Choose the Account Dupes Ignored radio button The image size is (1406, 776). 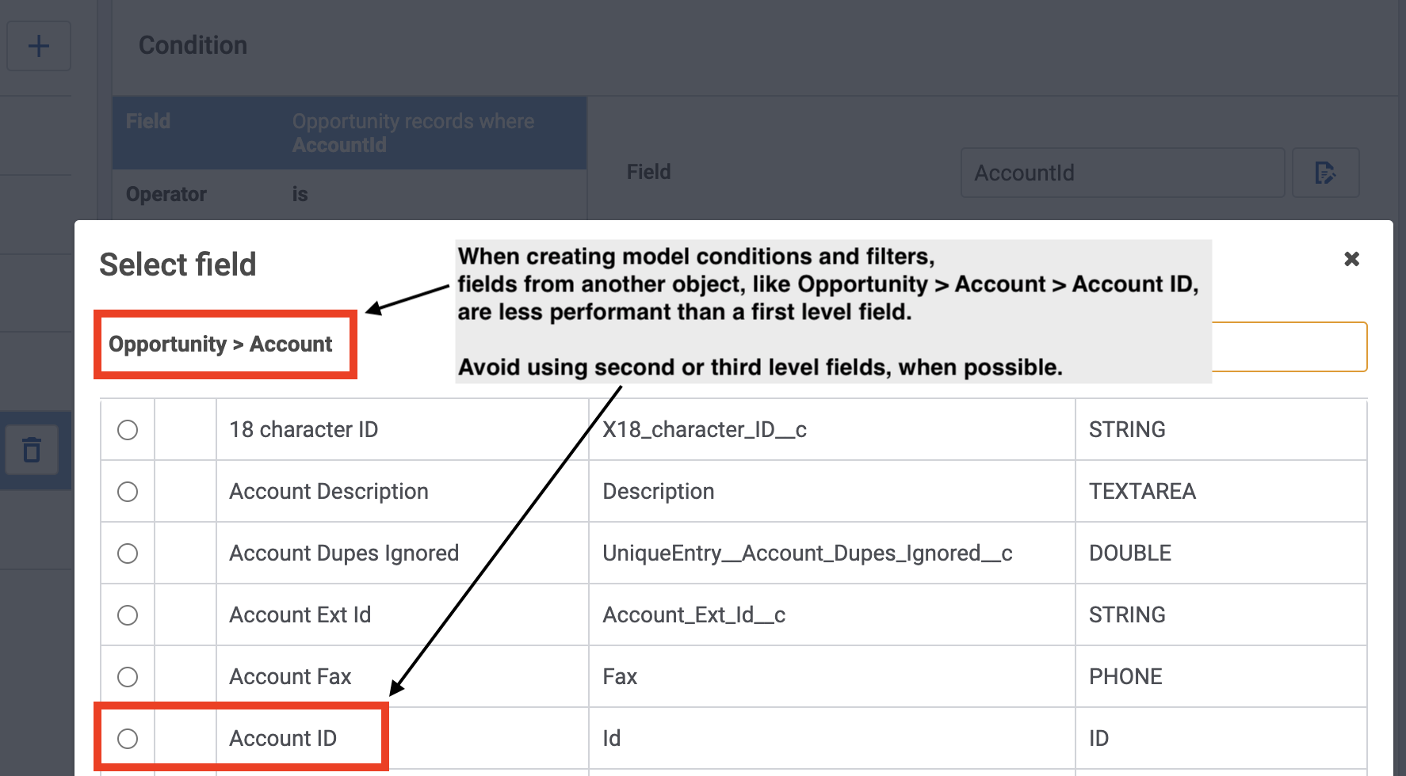coord(128,553)
